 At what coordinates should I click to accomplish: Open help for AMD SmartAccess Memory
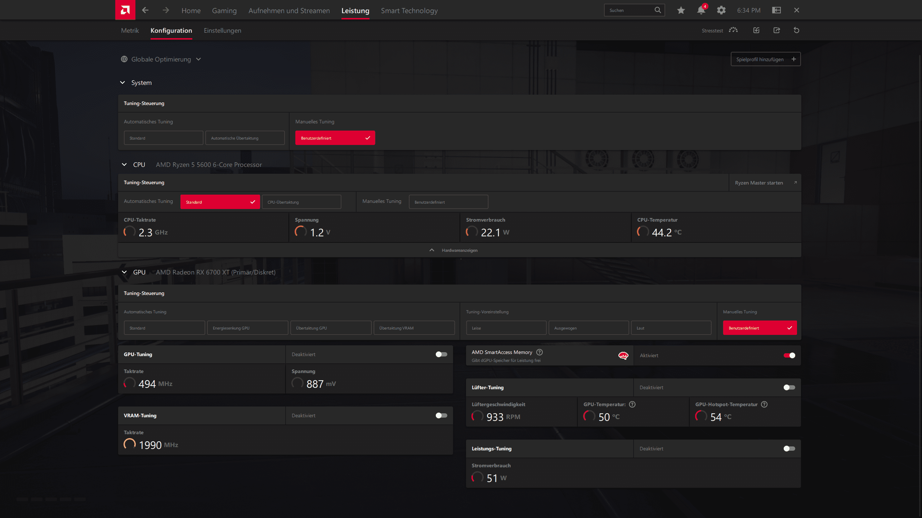(540, 352)
